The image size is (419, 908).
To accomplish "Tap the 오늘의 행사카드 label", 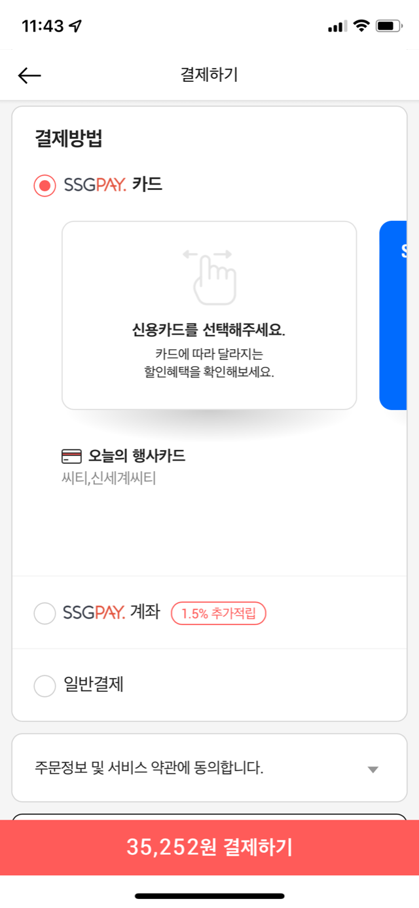I will (x=137, y=456).
